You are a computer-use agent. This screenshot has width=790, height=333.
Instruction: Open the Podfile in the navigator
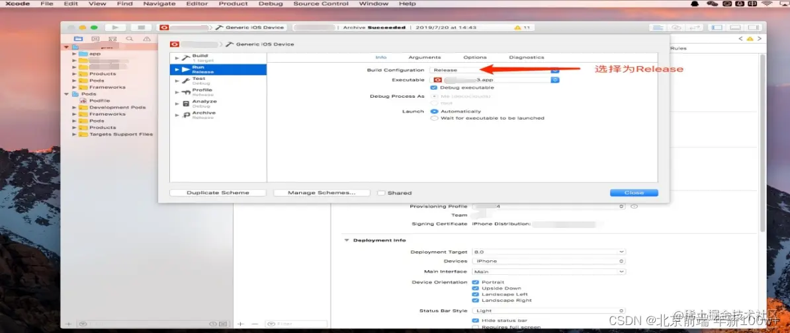tap(99, 100)
